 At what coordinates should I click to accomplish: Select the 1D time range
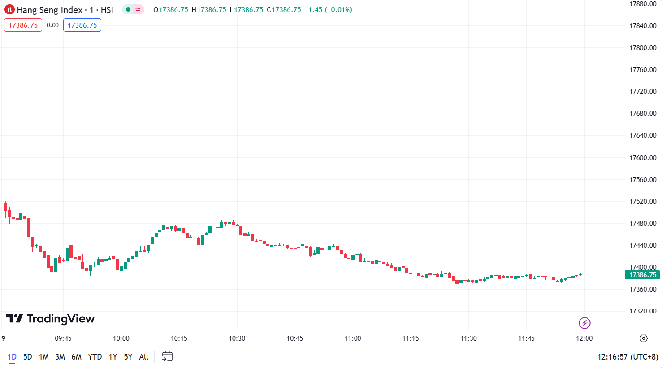(12, 357)
